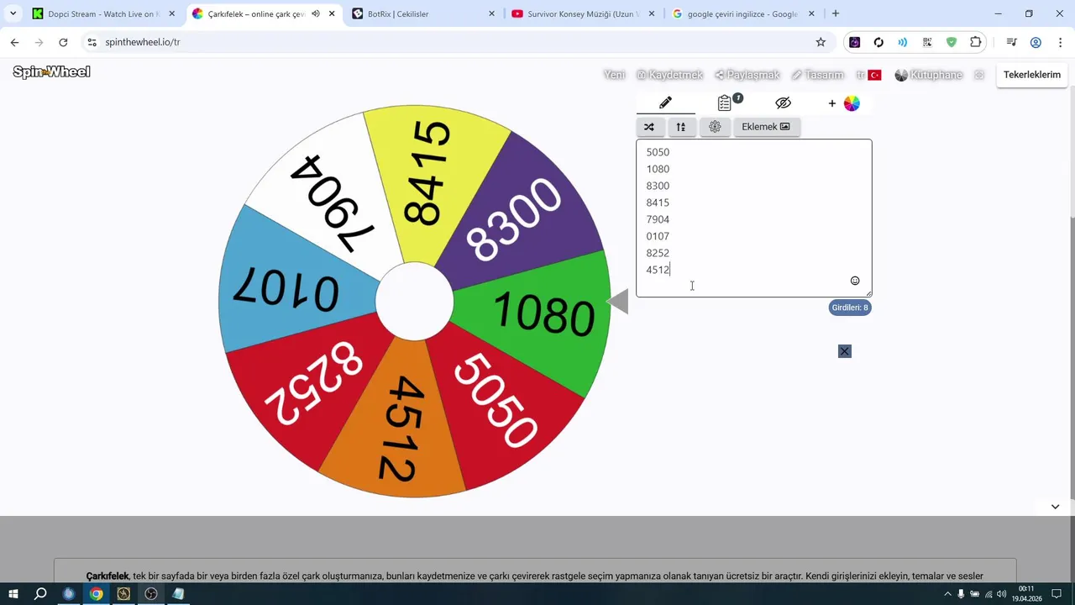Bookmark this page with star icon
Screen dimensions: 1075x605
(x=821, y=42)
